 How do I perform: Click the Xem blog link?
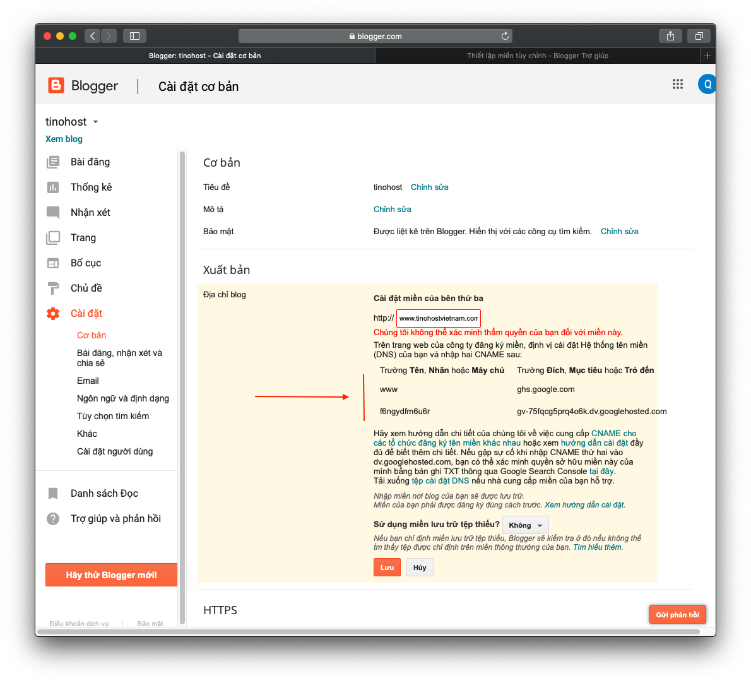coord(64,139)
